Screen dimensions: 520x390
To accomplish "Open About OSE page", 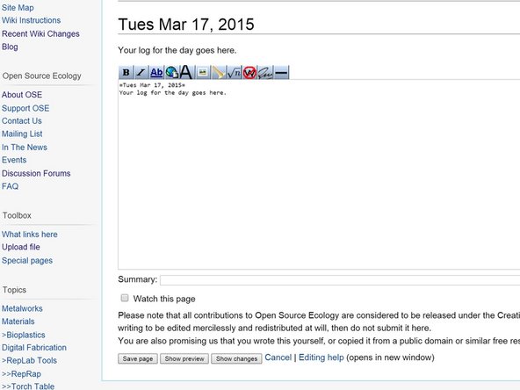I will pos(22,95).
